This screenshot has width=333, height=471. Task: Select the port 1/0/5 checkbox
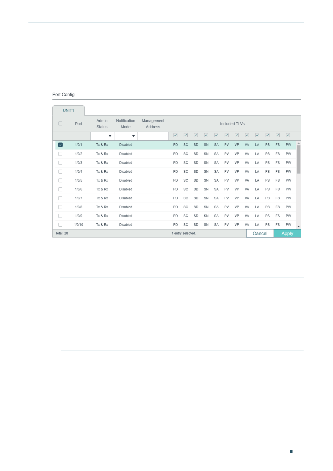coord(60,180)
